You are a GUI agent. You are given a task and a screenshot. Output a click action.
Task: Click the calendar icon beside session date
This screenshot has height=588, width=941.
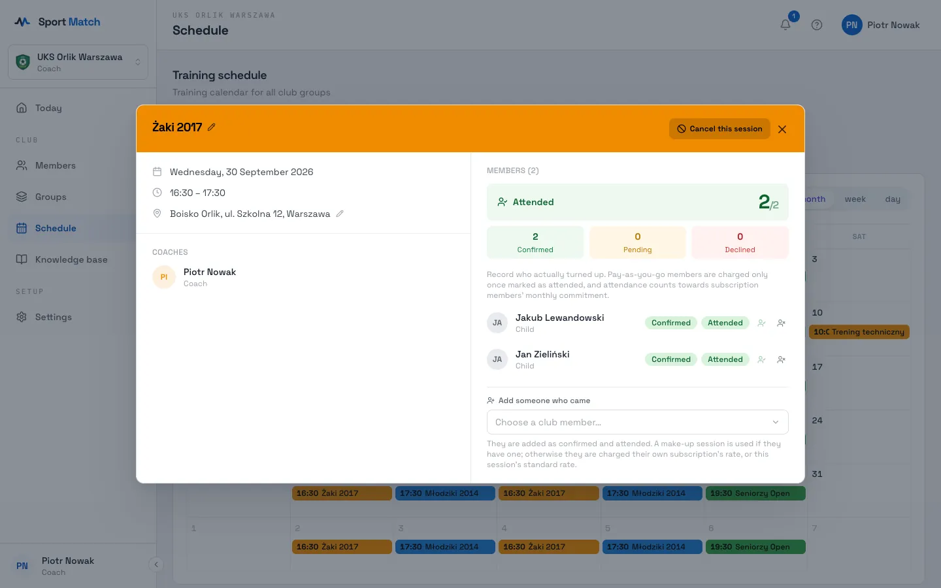(x=157, y=172)
